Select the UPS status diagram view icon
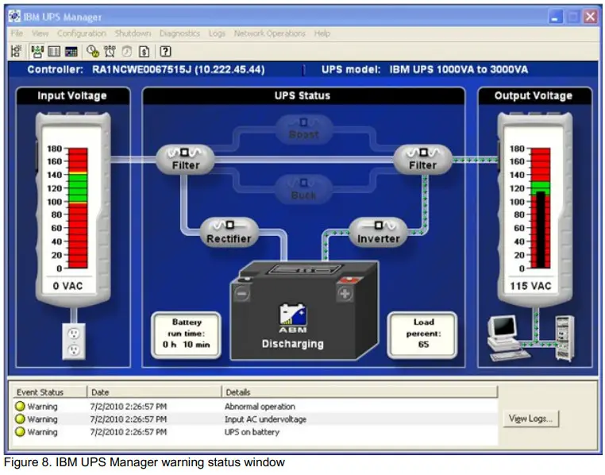The image size is (605, 475). tap(37, 51)
